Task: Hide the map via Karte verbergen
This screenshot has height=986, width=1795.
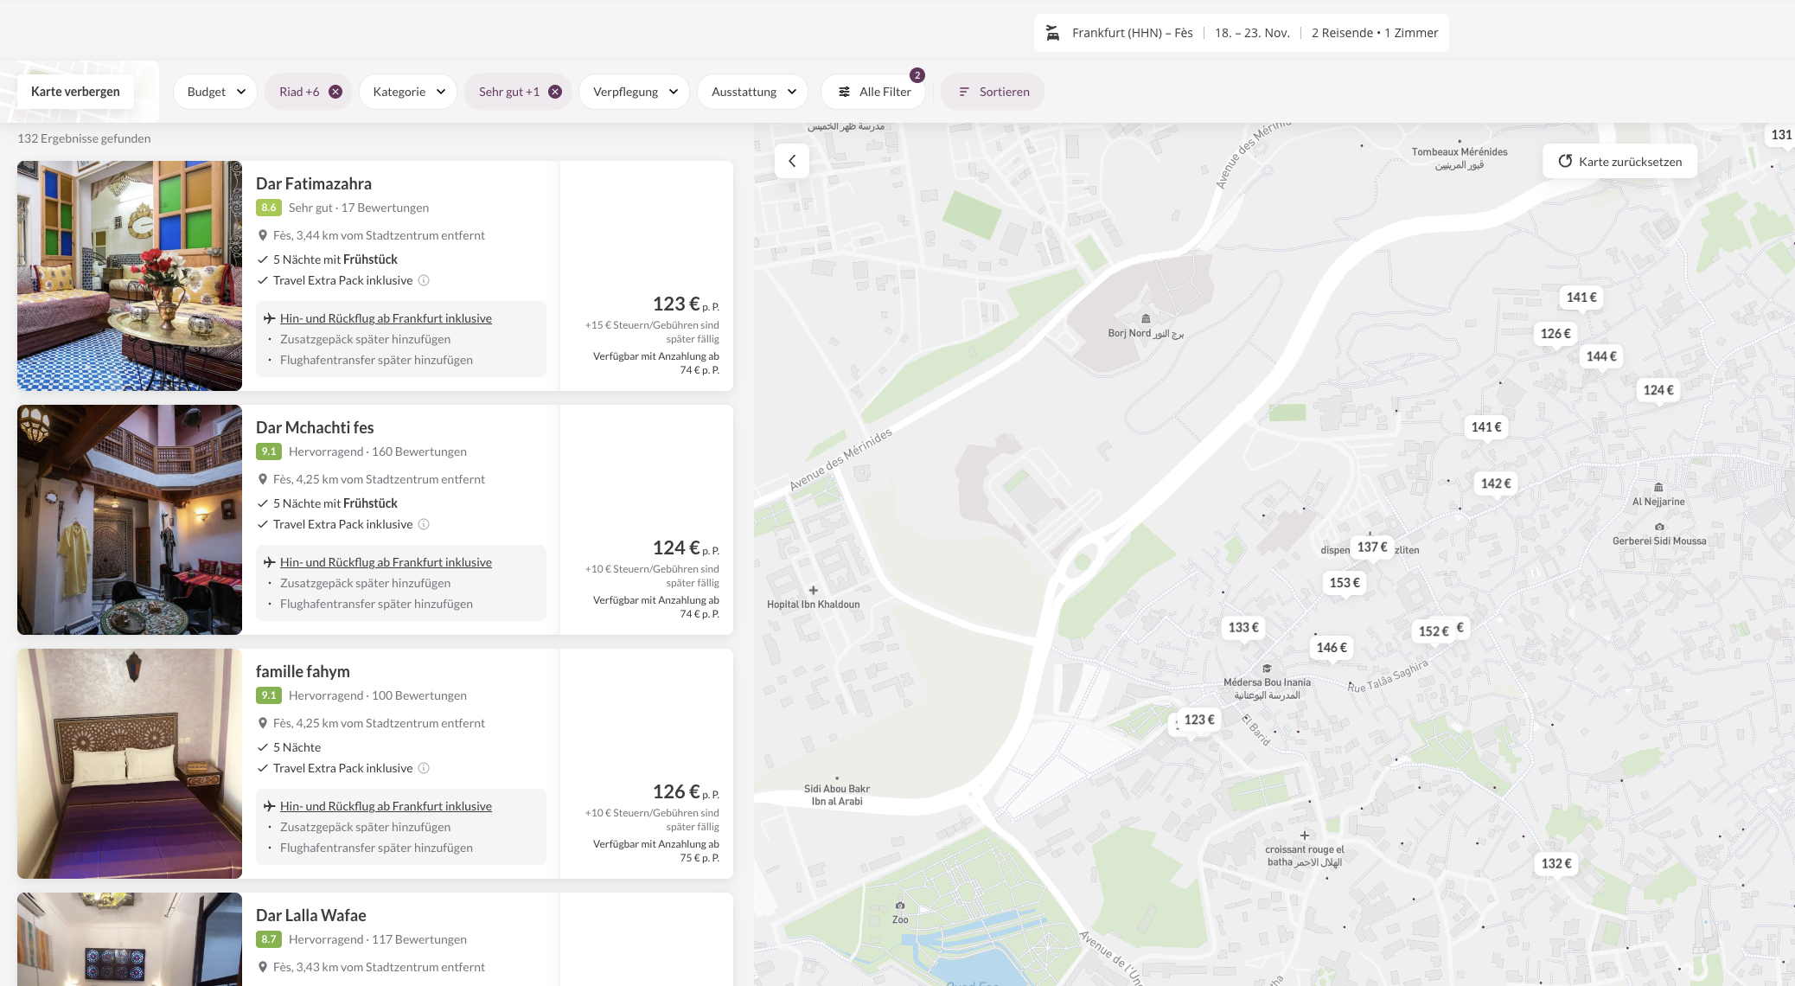Action: pyautogui.click(x=75, y=92)
